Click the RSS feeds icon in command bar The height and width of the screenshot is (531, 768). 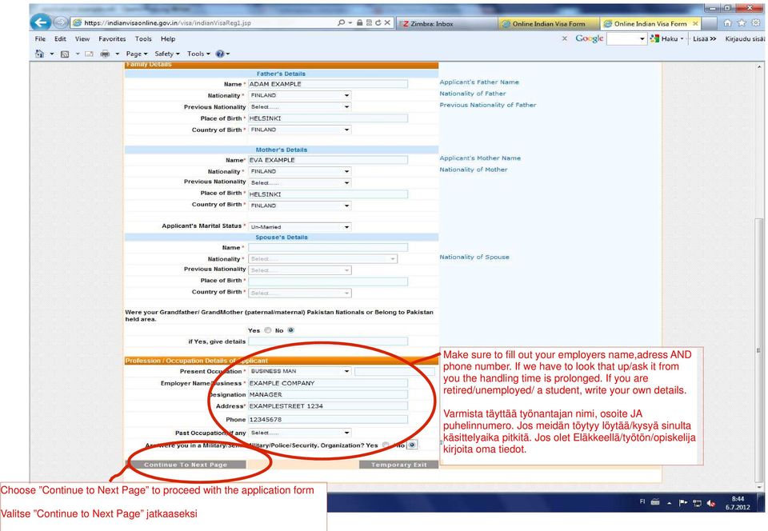pyautogui.click(x=65, y=54)
